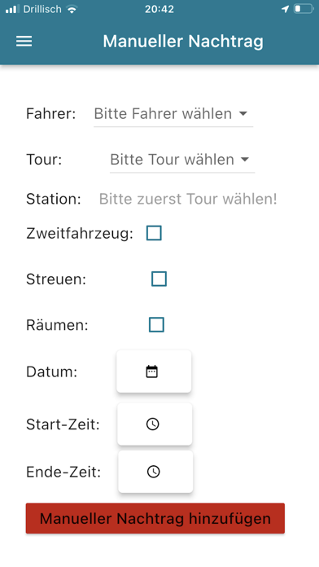Tap the cellular signal bars icon

(12, 9)
